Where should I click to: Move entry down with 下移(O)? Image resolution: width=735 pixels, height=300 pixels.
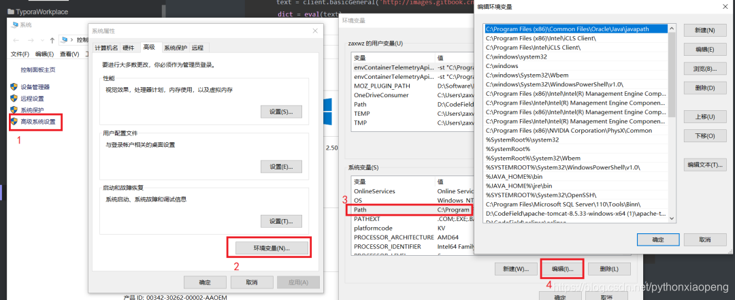pyautogui.click(x=704, y=135)
